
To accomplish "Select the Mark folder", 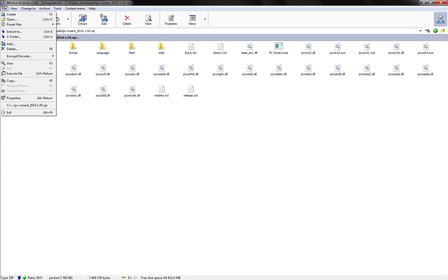I will tap(132, 48).
